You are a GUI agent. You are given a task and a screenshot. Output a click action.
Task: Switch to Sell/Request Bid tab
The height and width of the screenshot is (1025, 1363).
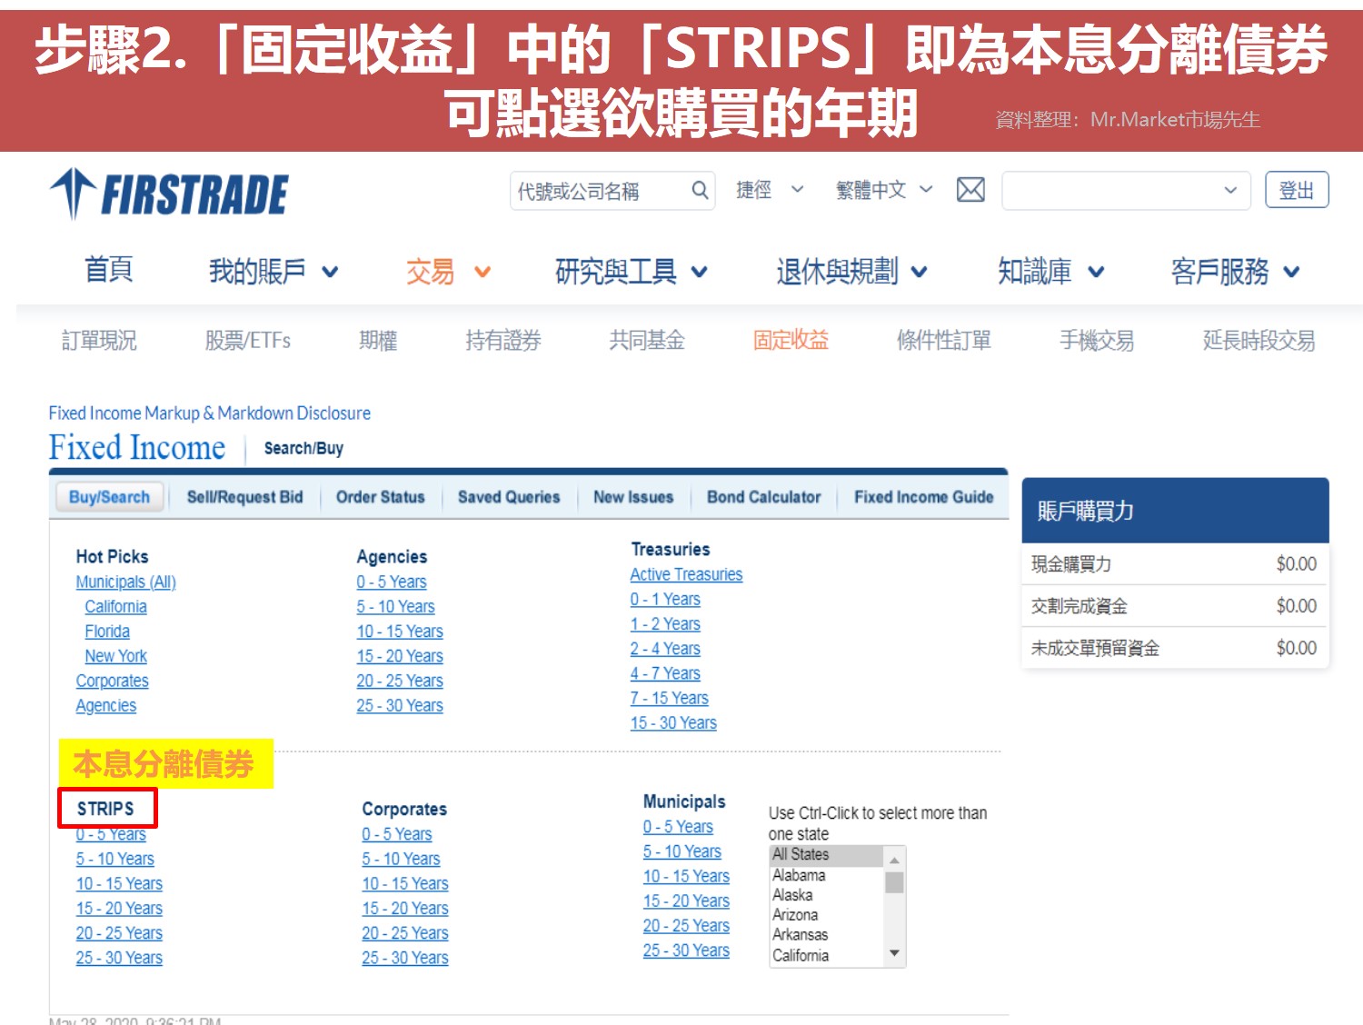[244, 497]
